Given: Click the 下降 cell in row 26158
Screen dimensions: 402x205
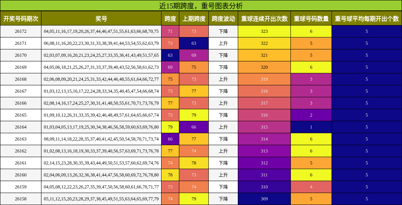Looking at the screenshot, I should [x=223, y=199].
